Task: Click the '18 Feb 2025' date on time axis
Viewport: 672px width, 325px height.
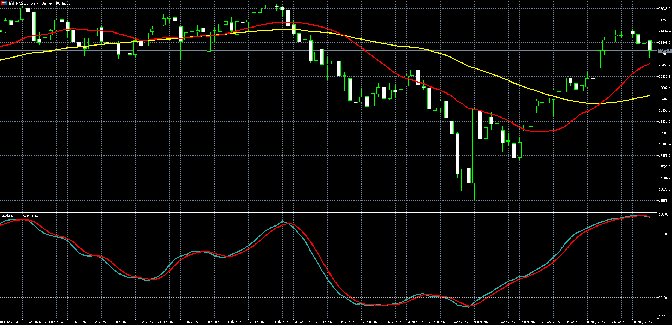Action: [x=280, y=322]
